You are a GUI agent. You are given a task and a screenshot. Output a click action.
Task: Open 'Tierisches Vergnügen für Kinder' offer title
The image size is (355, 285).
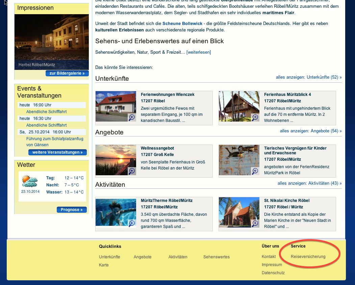(295, 151)
